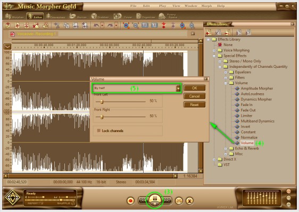This screenshot has height=212, width=299.
Task: Click the first icon in Effects Library toolbar
Action: pos(209,32)
